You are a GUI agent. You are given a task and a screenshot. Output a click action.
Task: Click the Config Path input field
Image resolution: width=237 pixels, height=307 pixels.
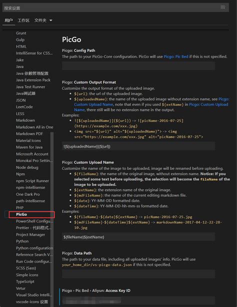pyautogui.click(x=138, y=66)
